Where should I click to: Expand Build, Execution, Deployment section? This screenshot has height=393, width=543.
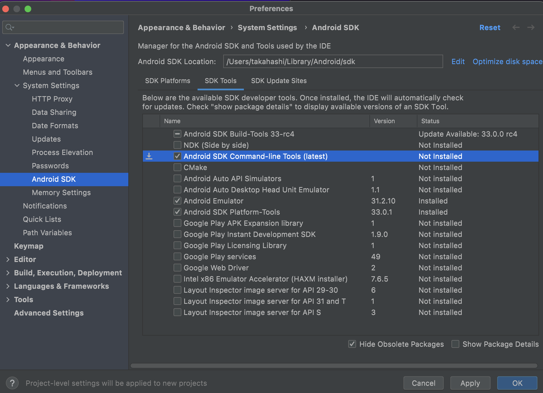8,273
